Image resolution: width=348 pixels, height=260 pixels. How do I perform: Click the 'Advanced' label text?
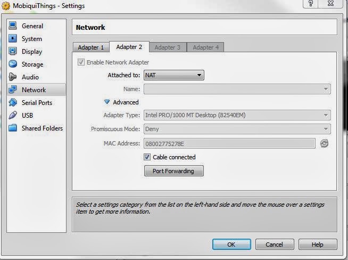coord(126,102)
